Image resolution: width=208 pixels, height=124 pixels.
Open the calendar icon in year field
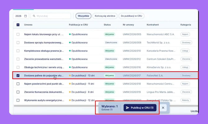click(x=25, y=16)
